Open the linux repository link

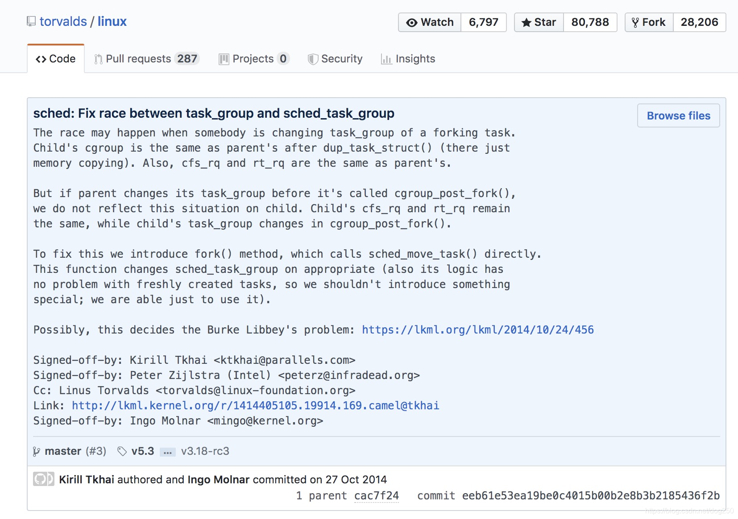pos(112,21)
